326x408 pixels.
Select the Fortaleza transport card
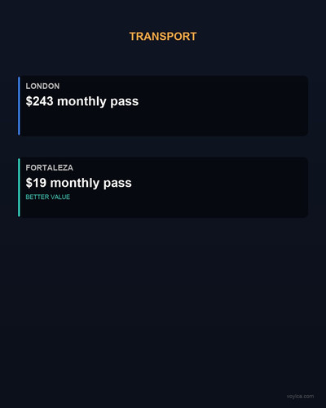point(163,188)
